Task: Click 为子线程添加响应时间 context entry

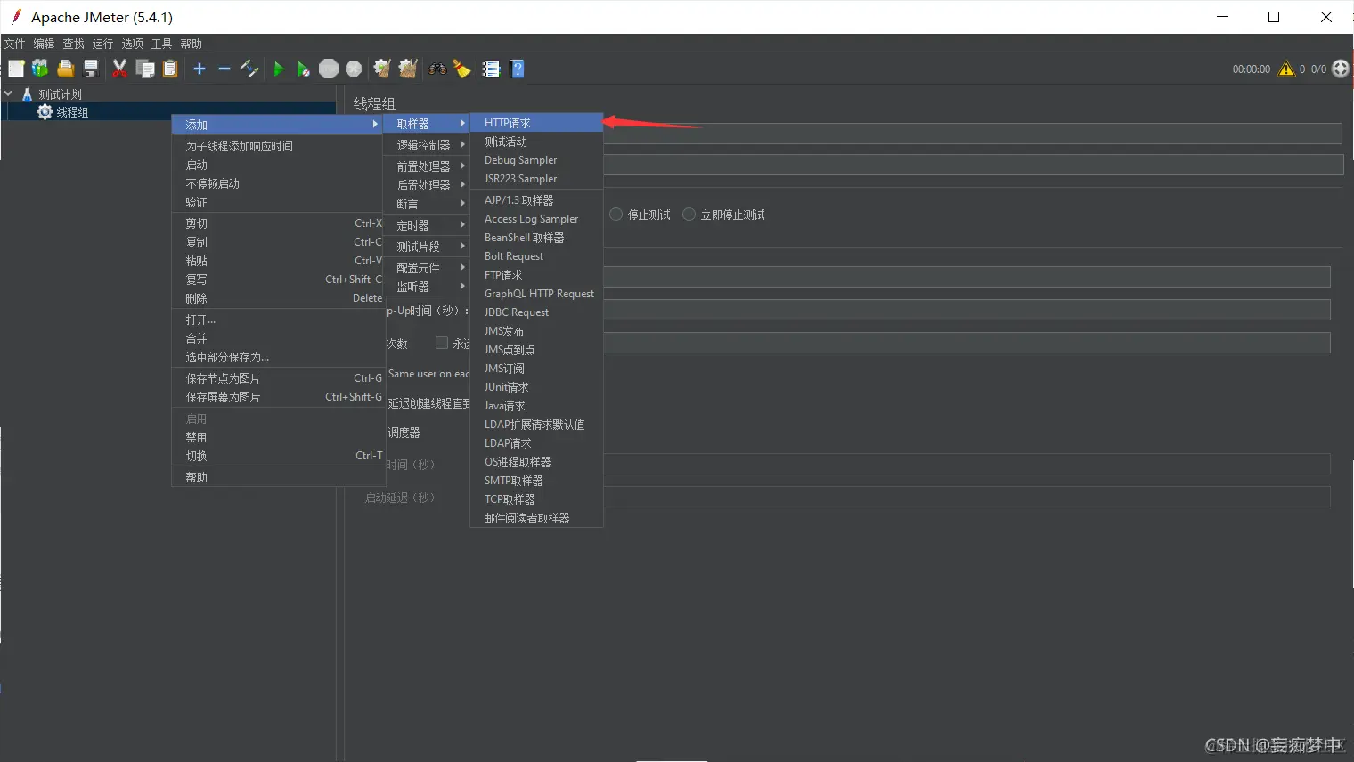Action: coord(277,146)
